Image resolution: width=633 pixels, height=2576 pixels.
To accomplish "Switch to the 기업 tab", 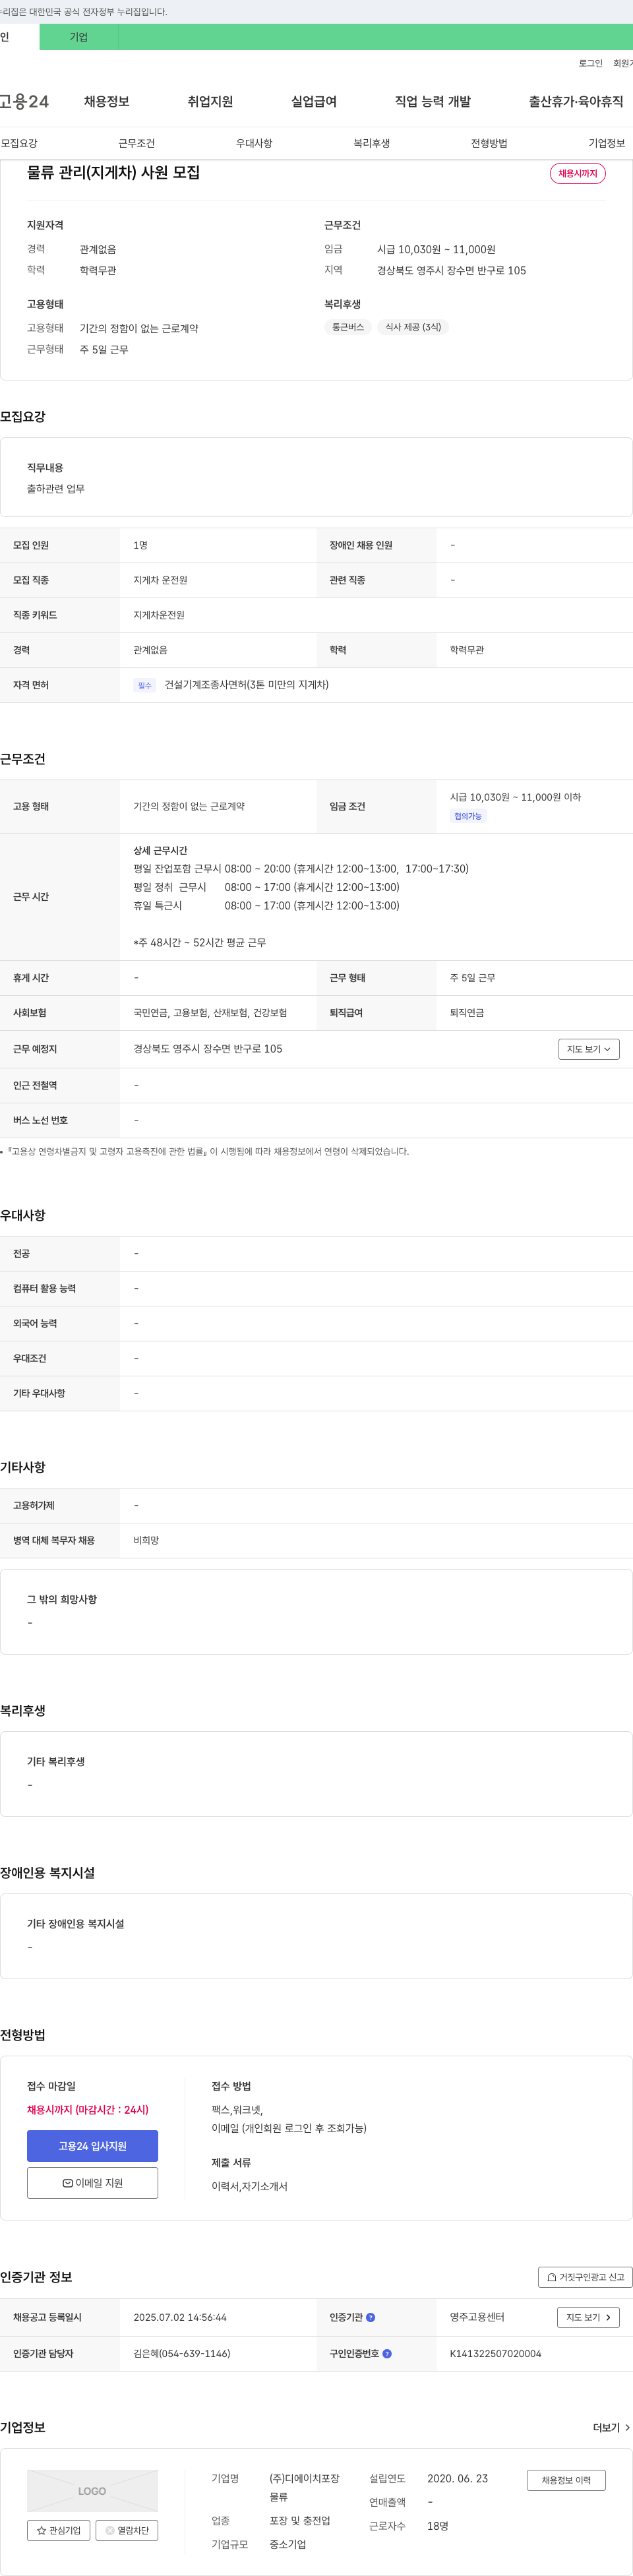I will (79, 37).
